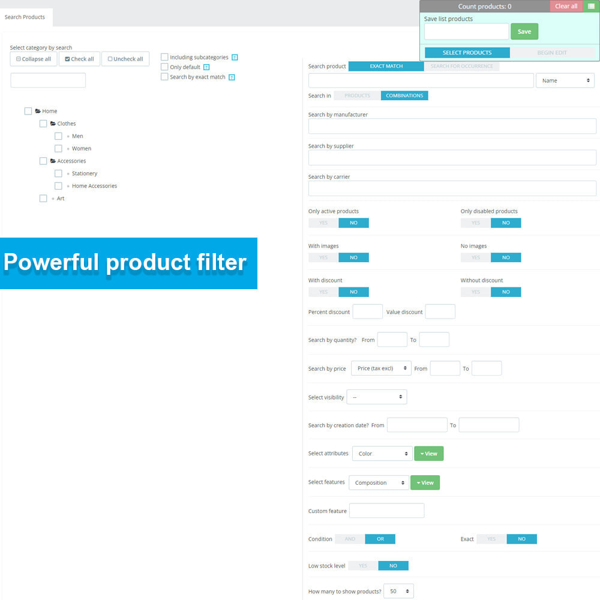The image size is (600, 600).
Task: Save the product list with Save button
Action: pos(524,31)
